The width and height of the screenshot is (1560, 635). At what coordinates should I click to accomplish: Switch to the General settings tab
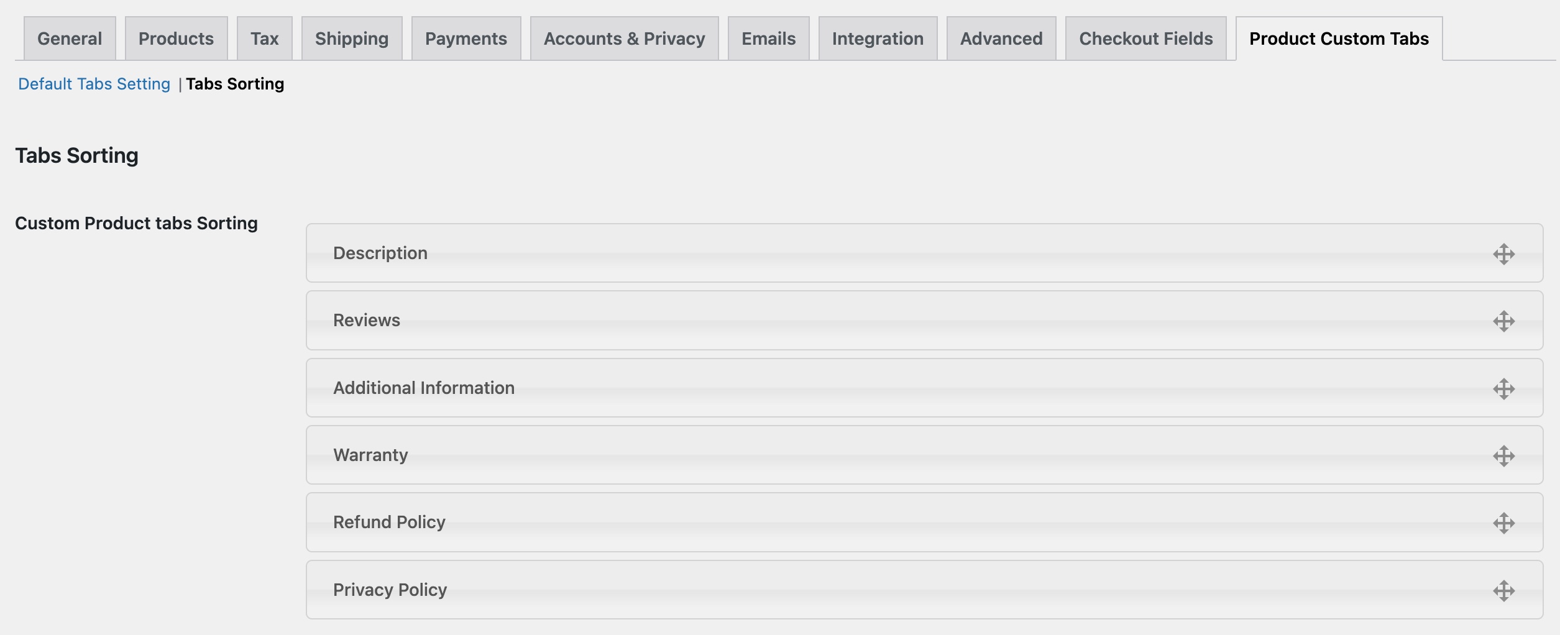point(69,38)
